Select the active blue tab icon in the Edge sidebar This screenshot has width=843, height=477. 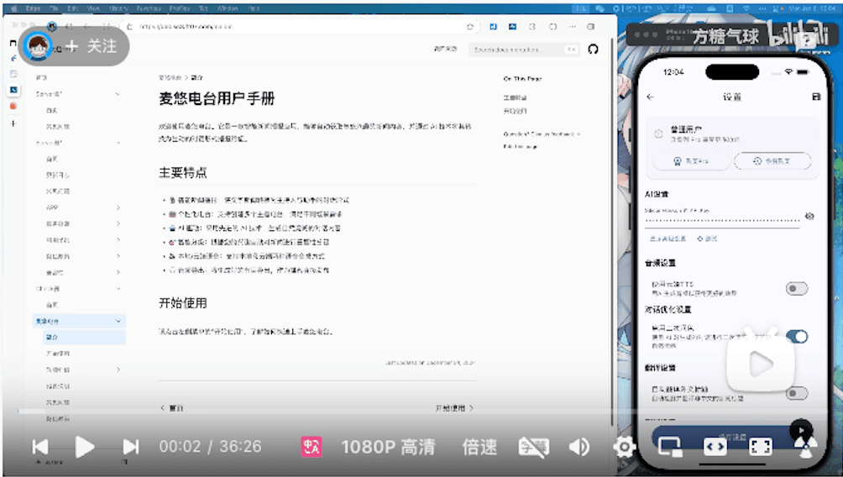point(14,89)
